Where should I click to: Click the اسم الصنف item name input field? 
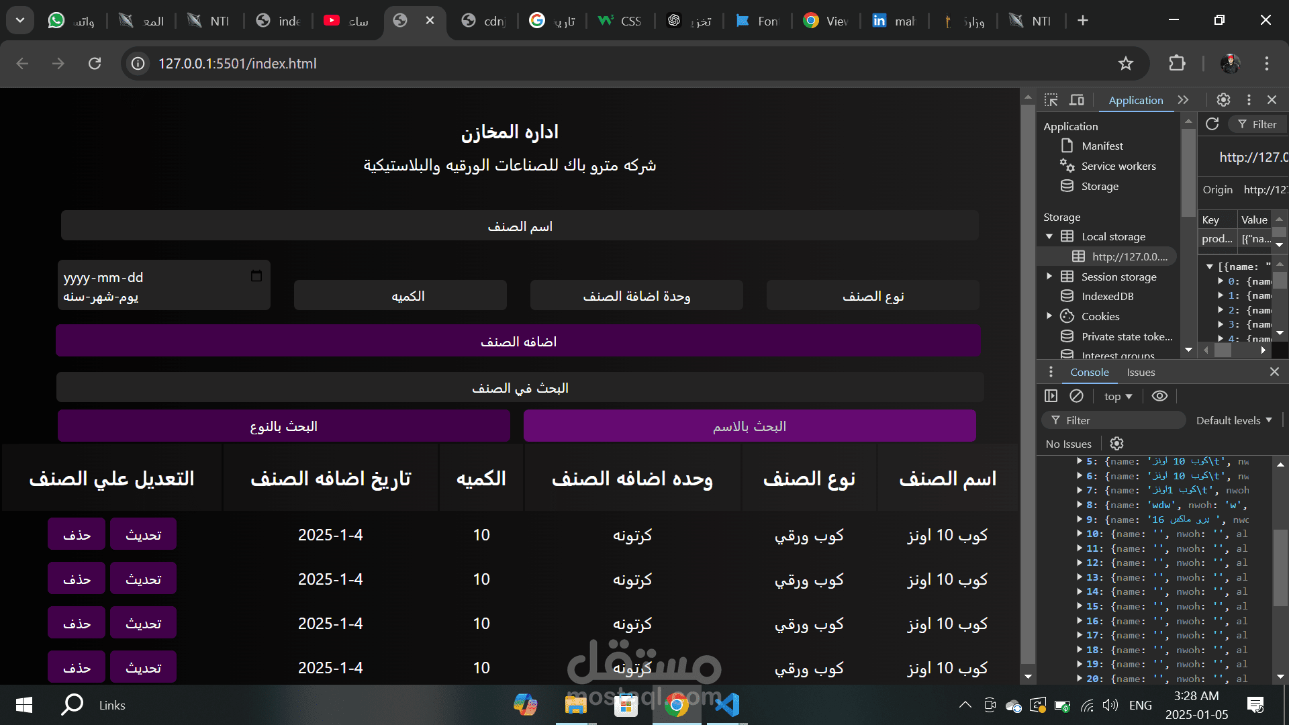(x=520, y=226)
